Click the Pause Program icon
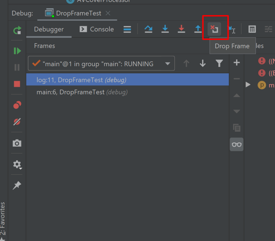Viewport: 275px width, 241px height. (17, 67)
